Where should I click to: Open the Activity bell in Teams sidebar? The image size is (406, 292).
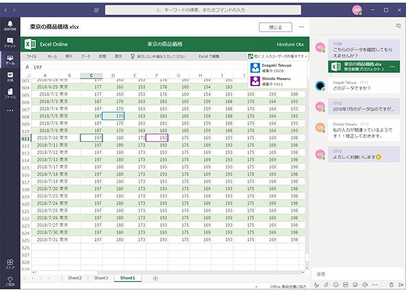tap(10, 25)
